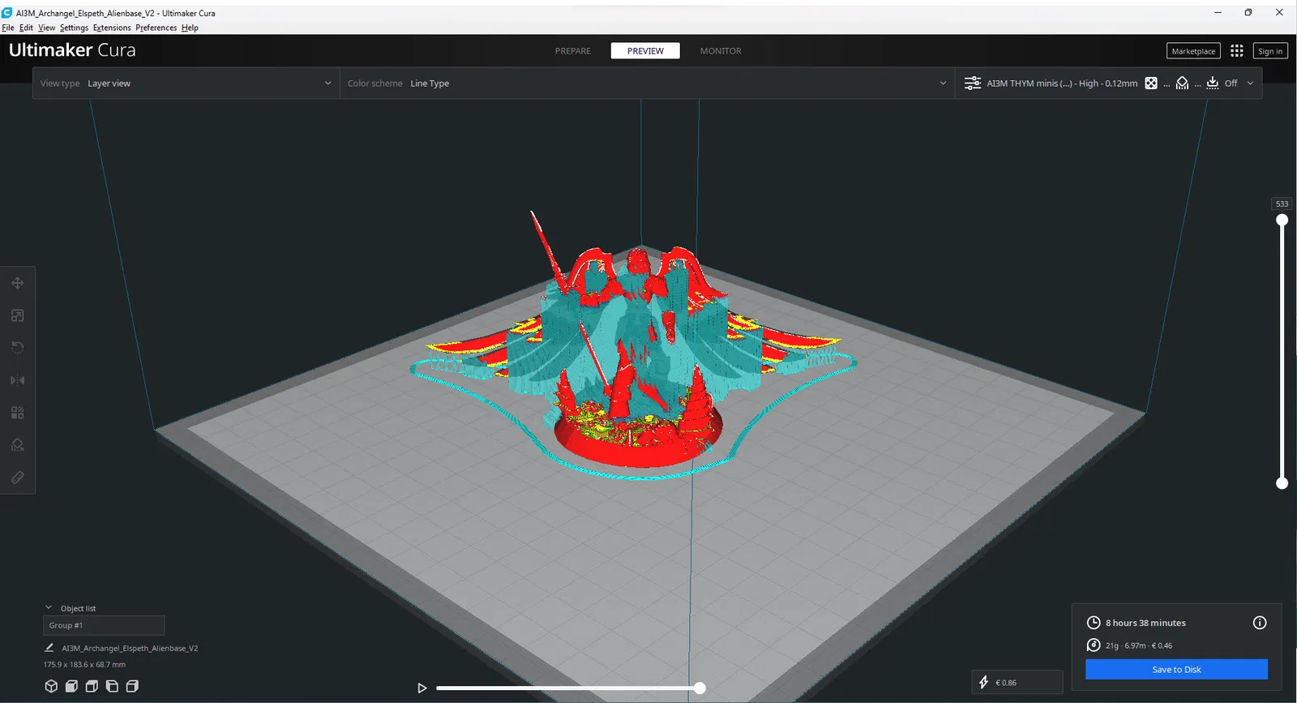The image size is (1297, 703).
Task: Close the Cura window
Action: [1279, 12]
